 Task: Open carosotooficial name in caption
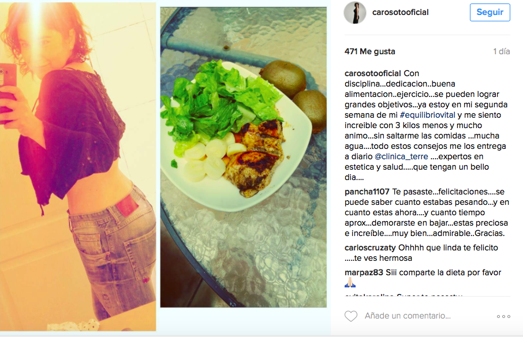pyautogui.click(x=372, y=73)
